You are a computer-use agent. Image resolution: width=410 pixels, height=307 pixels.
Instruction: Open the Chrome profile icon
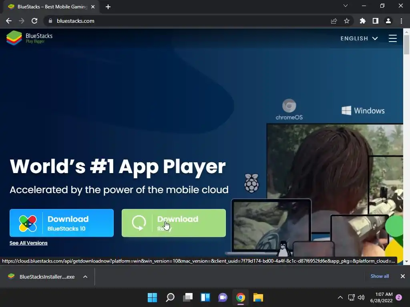(x=388, y=21)
